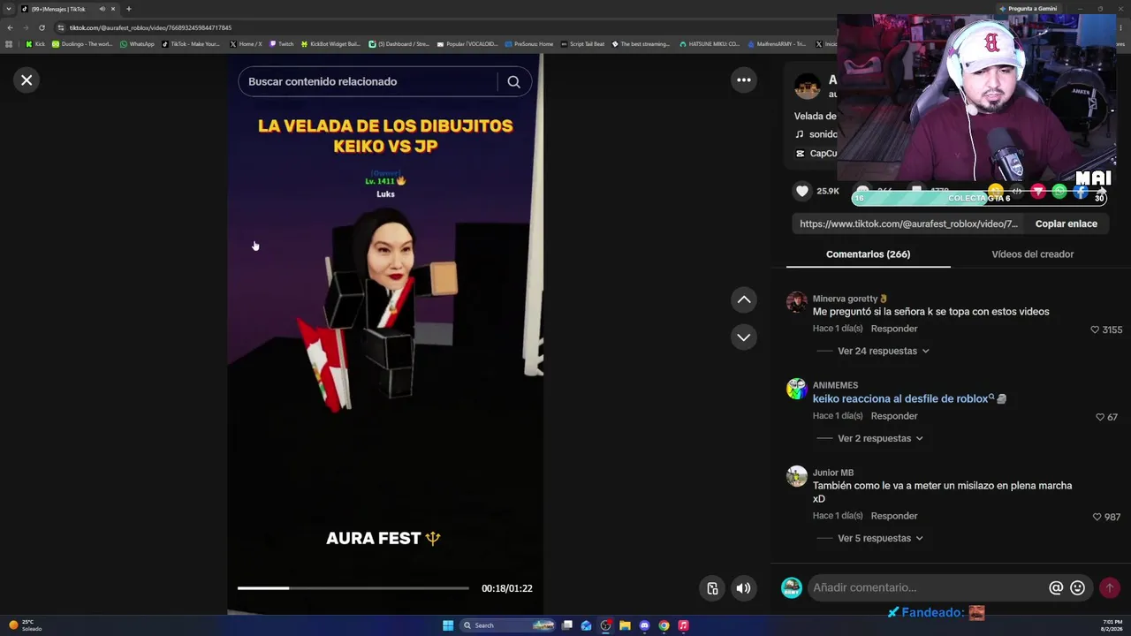The image size is (1131, 636).
Task: Open File Explorer from the taskbar
Action: tap(625, 625)
